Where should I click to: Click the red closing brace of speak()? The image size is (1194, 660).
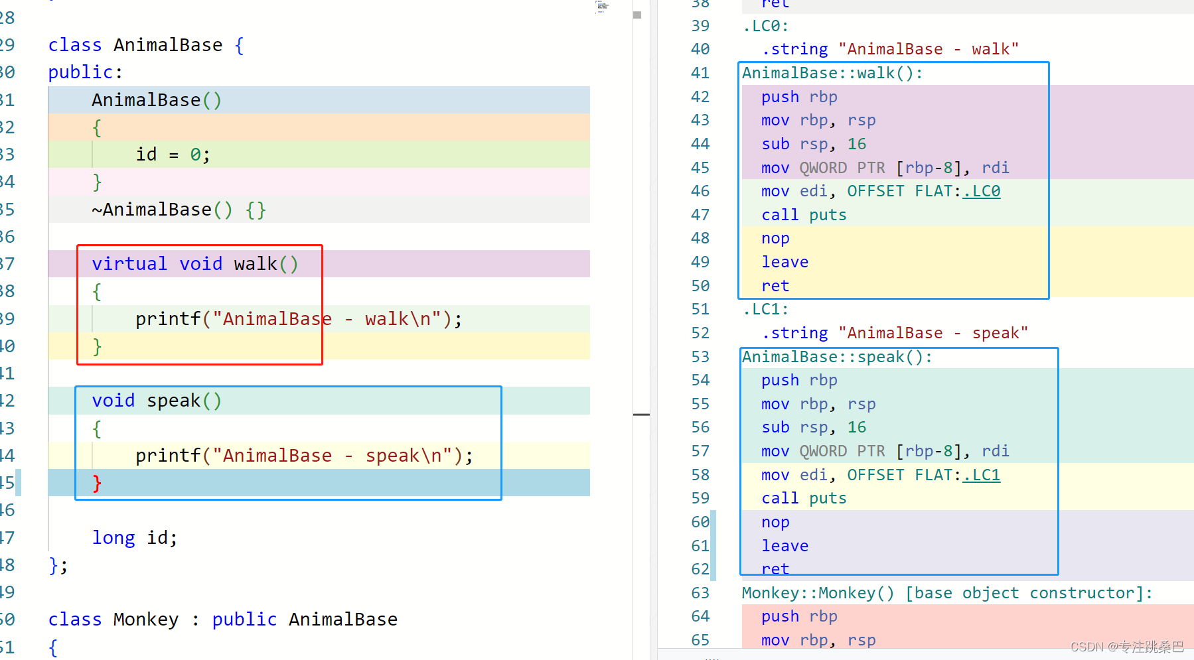(x=97, y=483)
